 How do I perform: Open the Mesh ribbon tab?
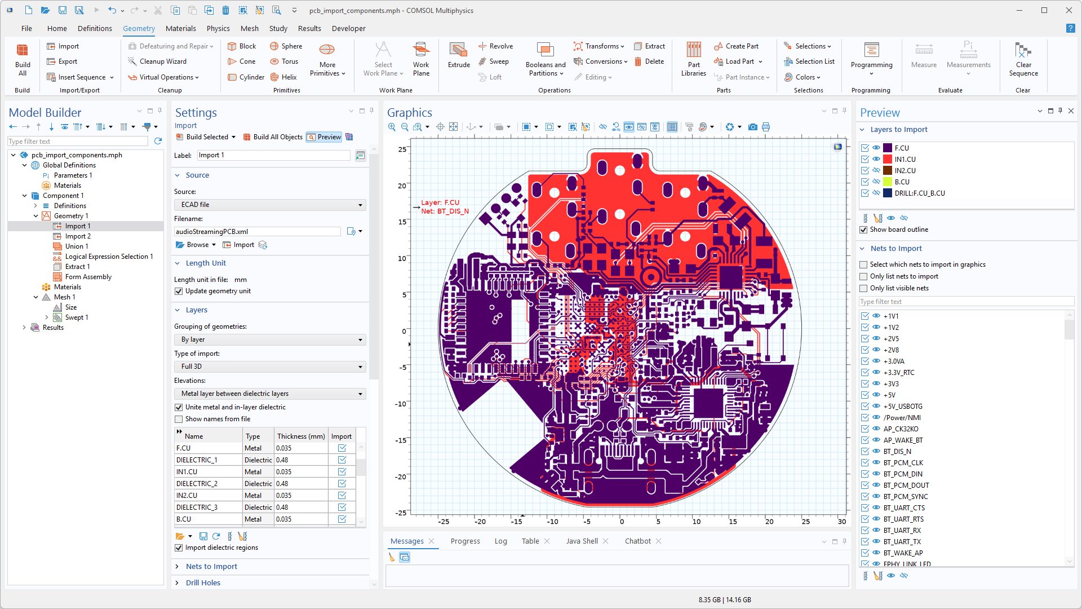250,28
